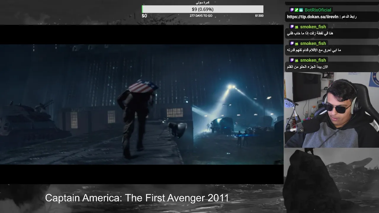This screenshot has width=379, height=213.
Task: Click the '$0' goal start label
Action: tap(144, 16)
